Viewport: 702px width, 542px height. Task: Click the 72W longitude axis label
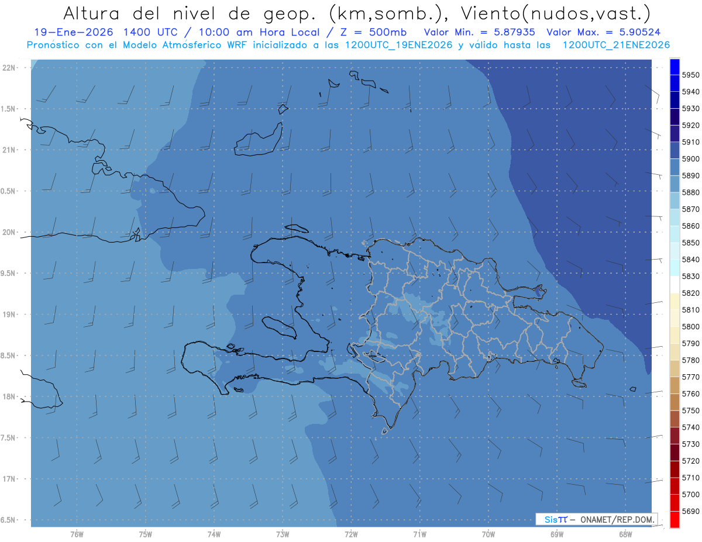pos(351,534)
